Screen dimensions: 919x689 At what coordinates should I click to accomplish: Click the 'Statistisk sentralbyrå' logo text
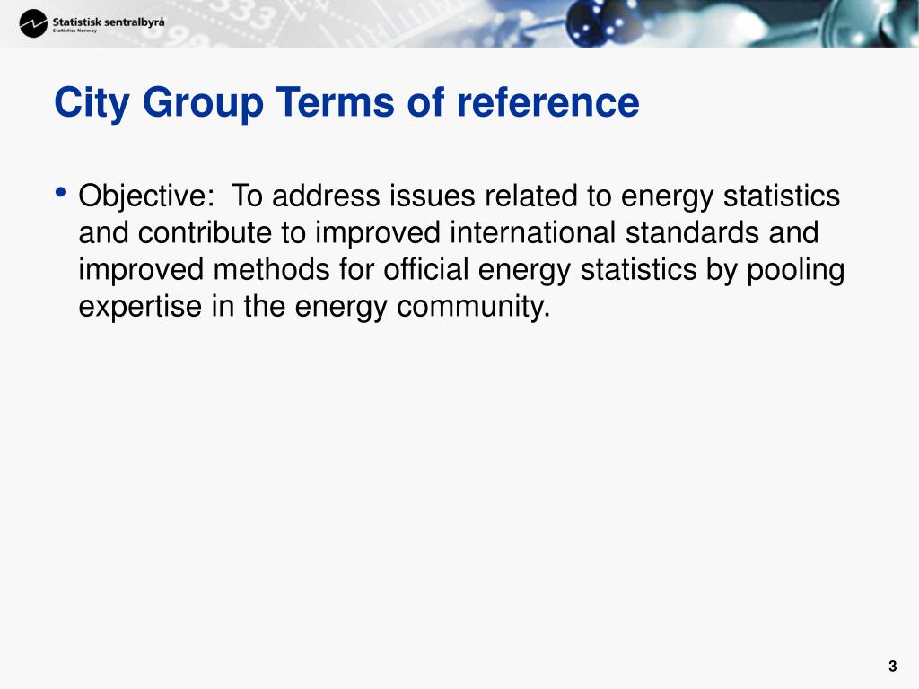pyautogui.click(x=109, y=22)
